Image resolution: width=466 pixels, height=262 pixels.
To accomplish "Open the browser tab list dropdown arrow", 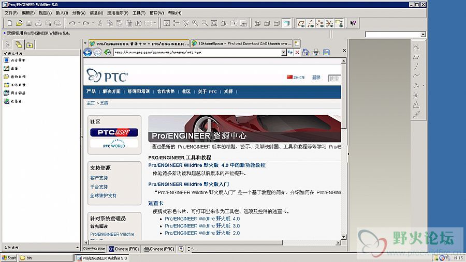I will tap(85, 43).
